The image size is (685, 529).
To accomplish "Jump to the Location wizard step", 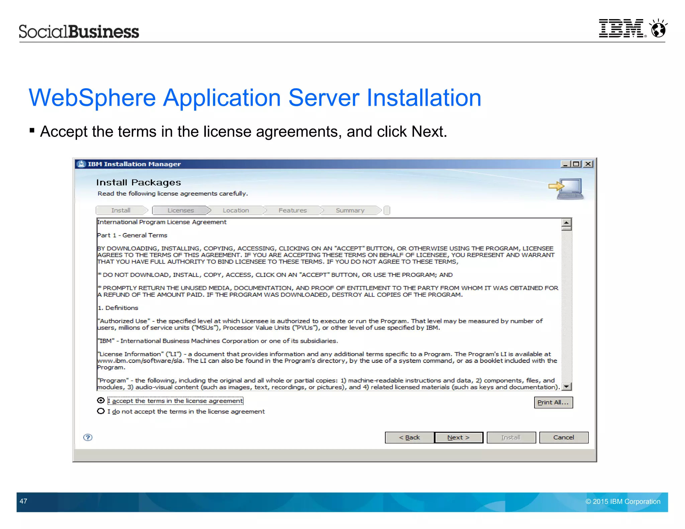I will click(x=236, y=210).
